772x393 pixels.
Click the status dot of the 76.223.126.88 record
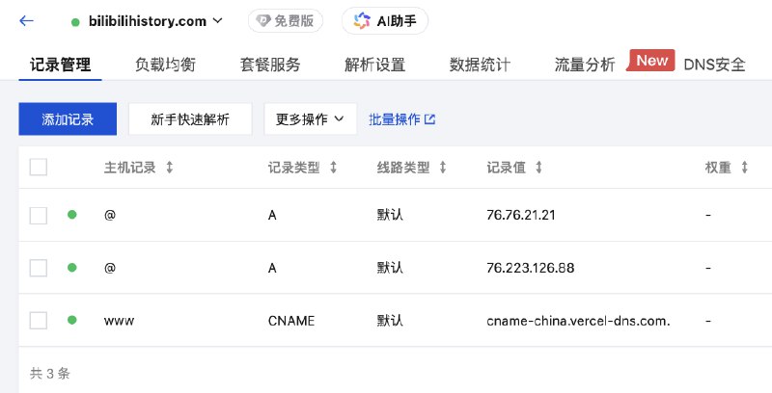click(71, 268)
